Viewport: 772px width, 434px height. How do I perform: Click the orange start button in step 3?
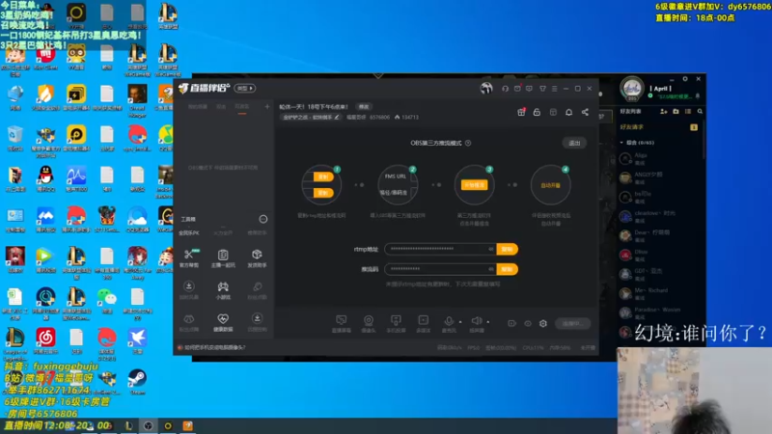point(474,185)
